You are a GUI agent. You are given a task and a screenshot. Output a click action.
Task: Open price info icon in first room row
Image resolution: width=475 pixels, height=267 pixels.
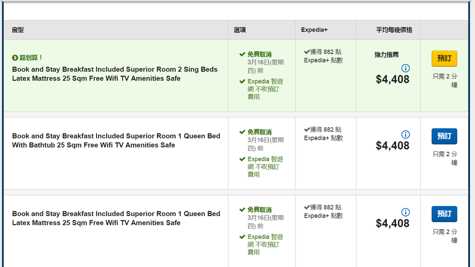[405, 68]
